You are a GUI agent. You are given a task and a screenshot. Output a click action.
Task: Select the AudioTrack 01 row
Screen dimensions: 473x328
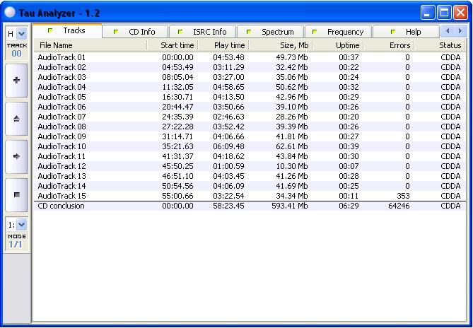click(250, 57)
